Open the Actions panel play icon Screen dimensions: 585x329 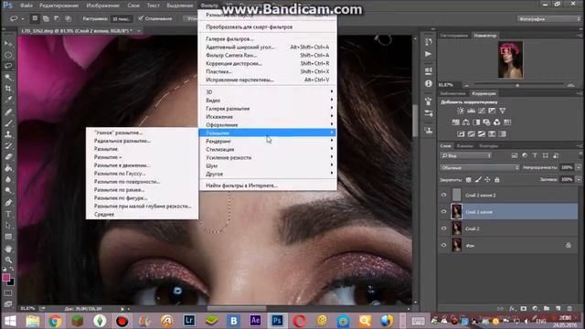click(x=429, y=54)
